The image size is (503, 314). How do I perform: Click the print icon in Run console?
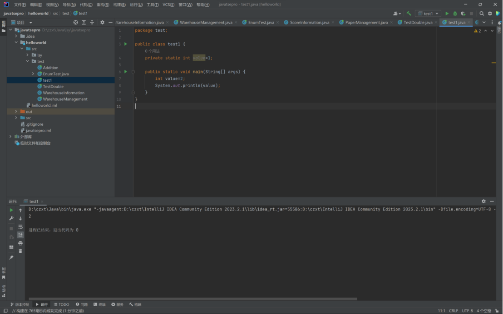(20, 243)
